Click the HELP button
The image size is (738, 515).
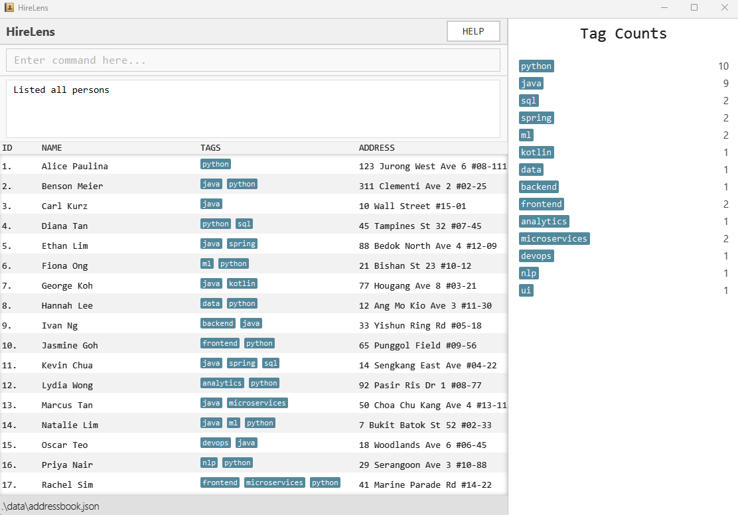click(x=473, y=31)
